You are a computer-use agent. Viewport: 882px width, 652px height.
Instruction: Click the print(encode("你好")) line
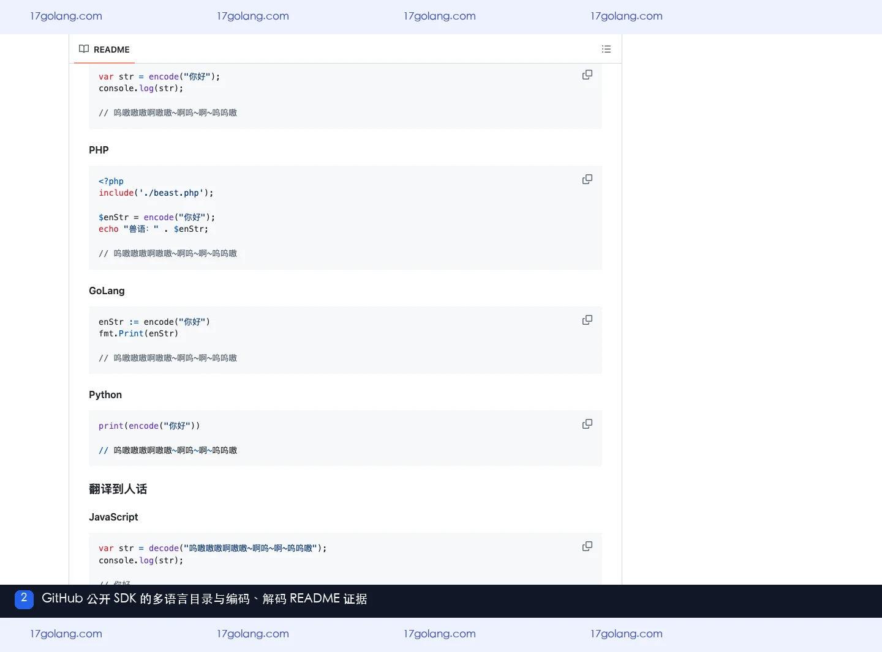tap(149, 426)
